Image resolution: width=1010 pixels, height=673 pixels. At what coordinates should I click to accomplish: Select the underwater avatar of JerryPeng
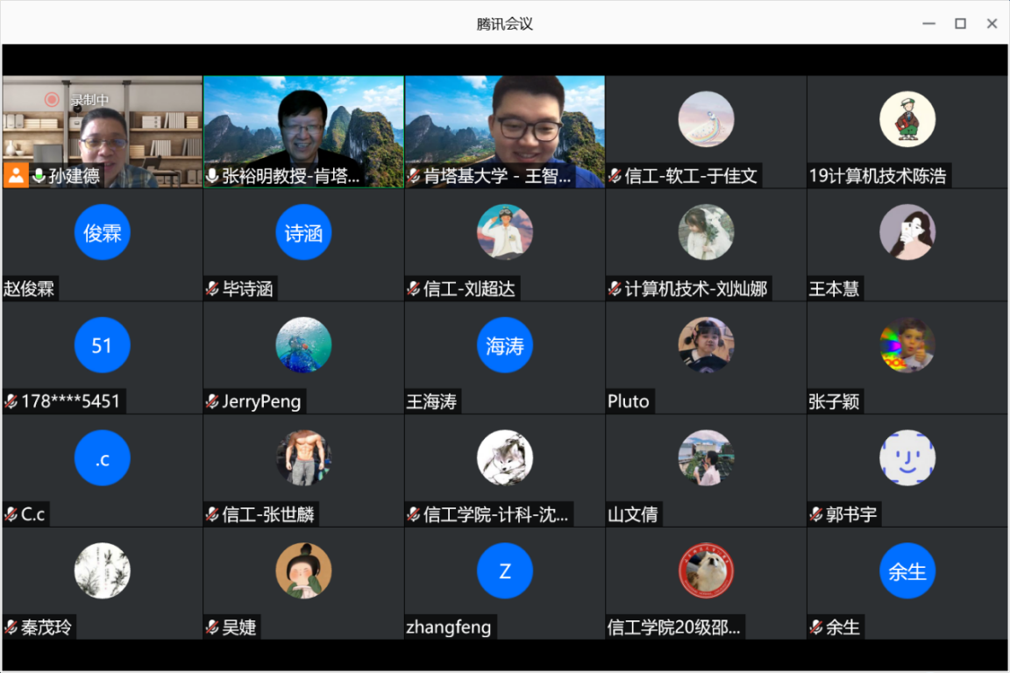pos(303,345)
